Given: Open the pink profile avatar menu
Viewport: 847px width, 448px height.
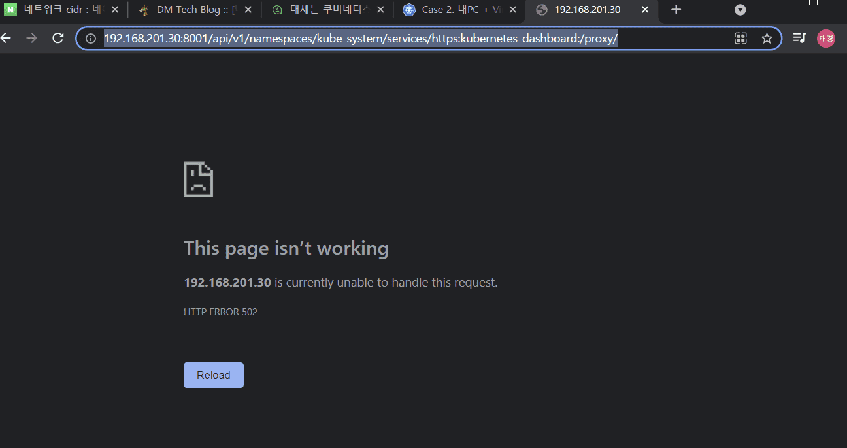Looking at the screenshot, I should tap(826, 39).
